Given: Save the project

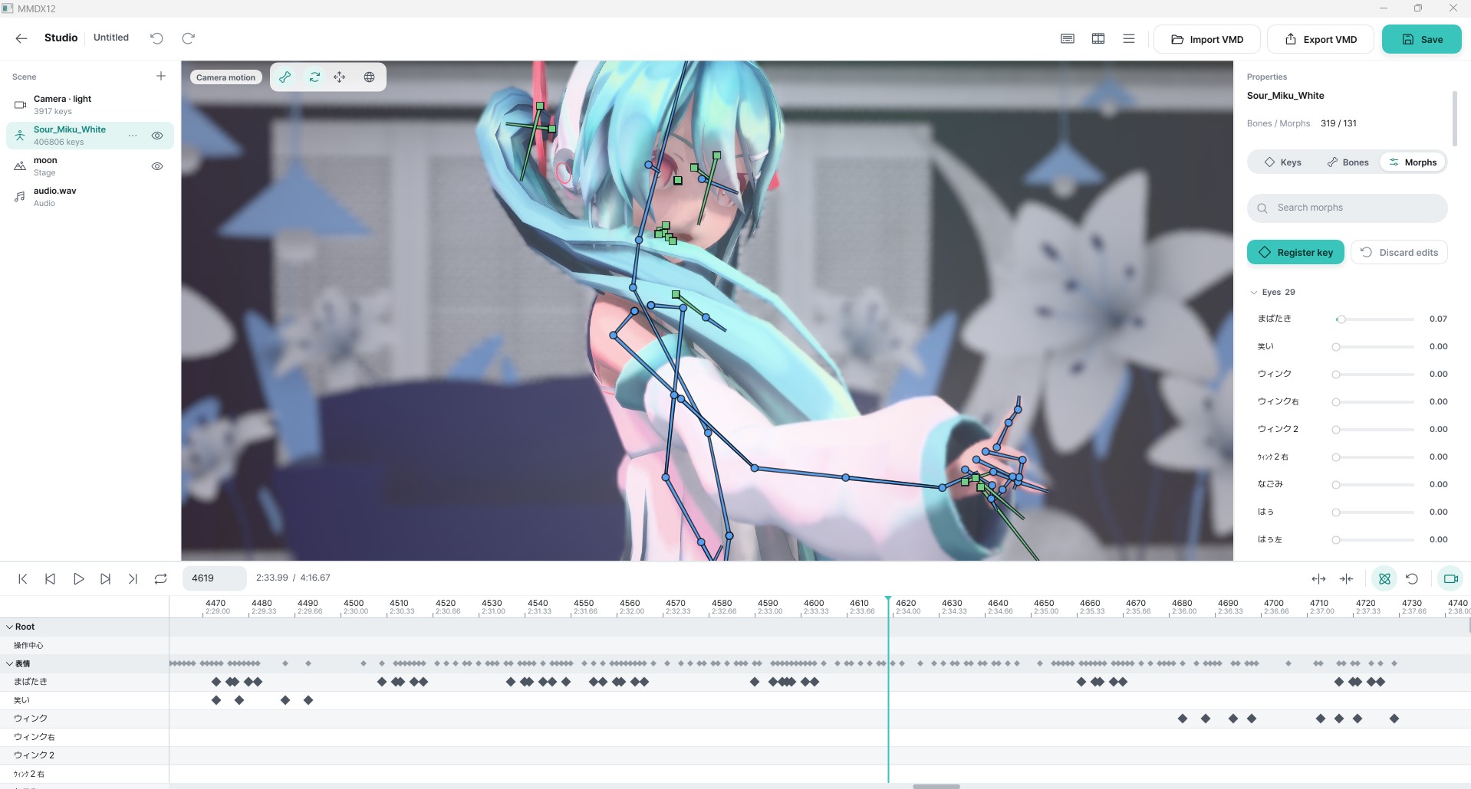Looking at the screenshot, I should [x=1422, y=40].
